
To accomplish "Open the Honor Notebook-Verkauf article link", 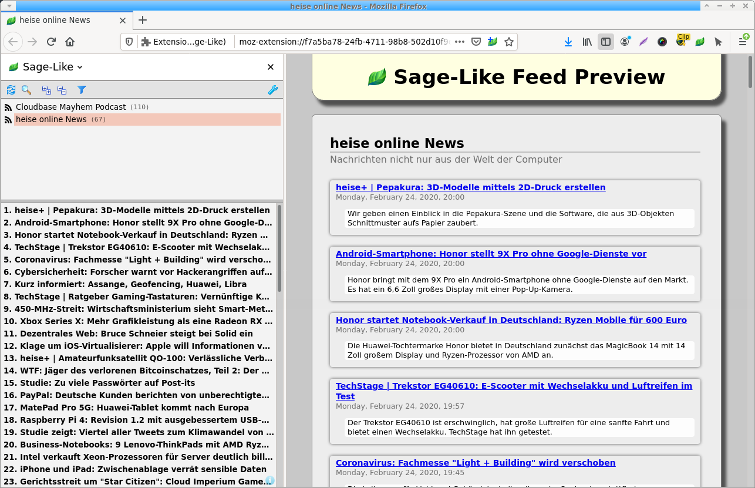I will pos(511,320).
